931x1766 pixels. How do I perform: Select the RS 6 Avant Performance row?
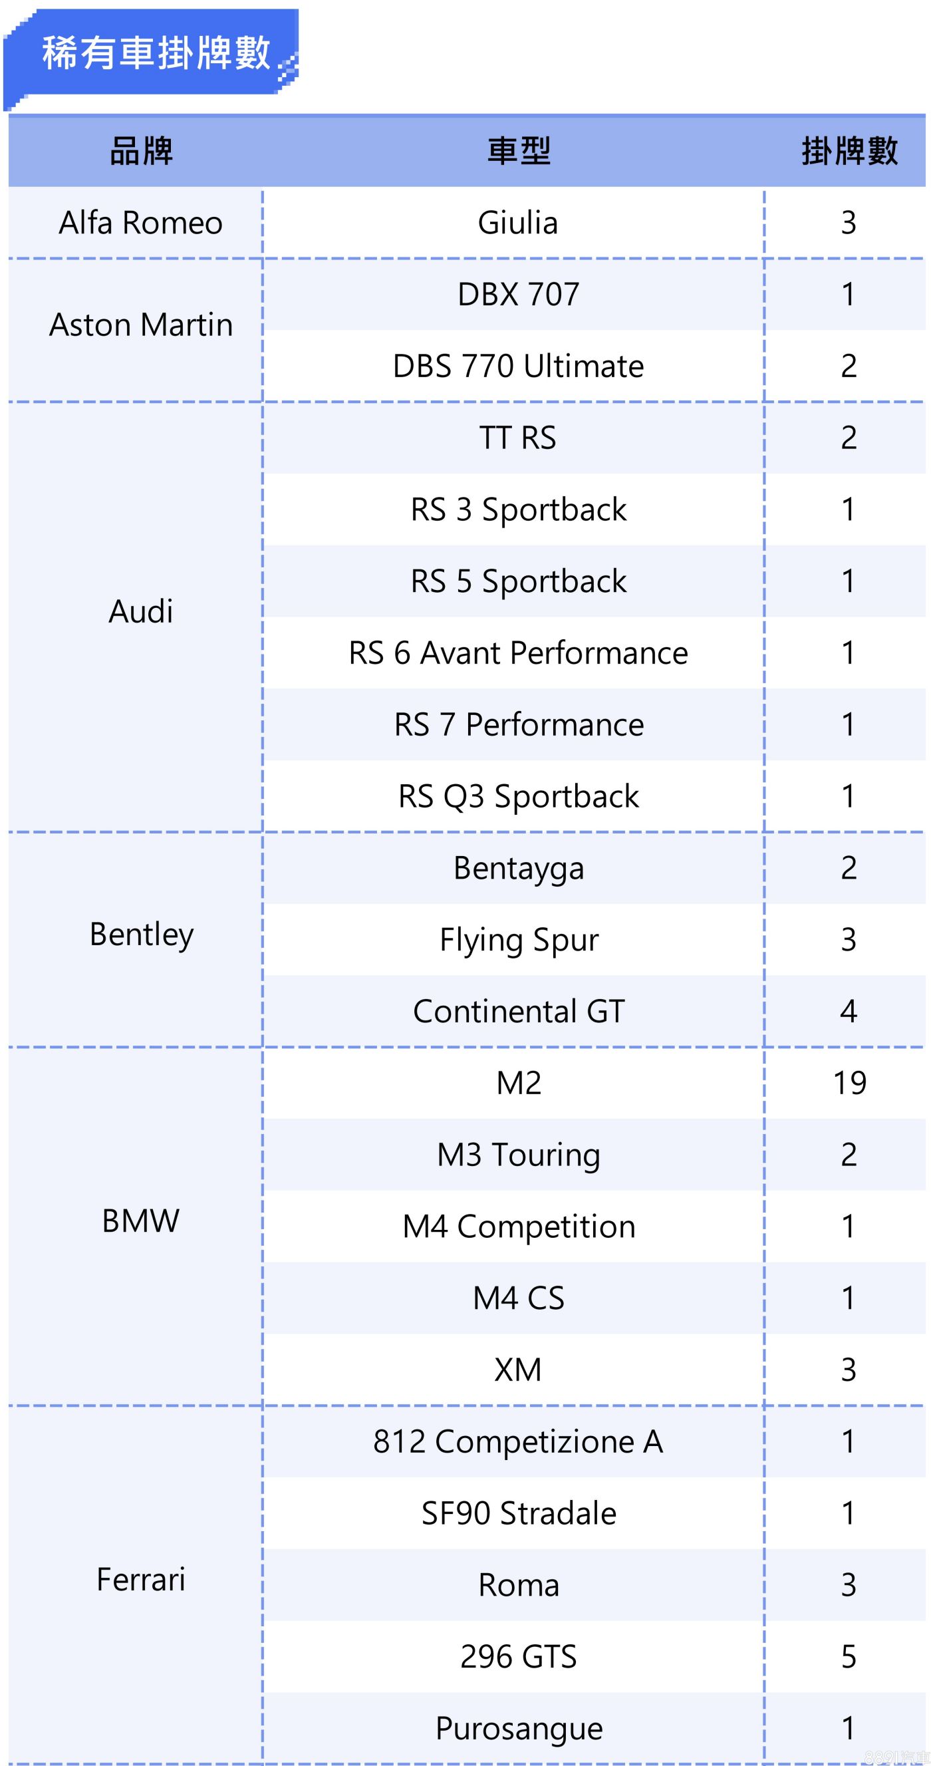(518, 653)
